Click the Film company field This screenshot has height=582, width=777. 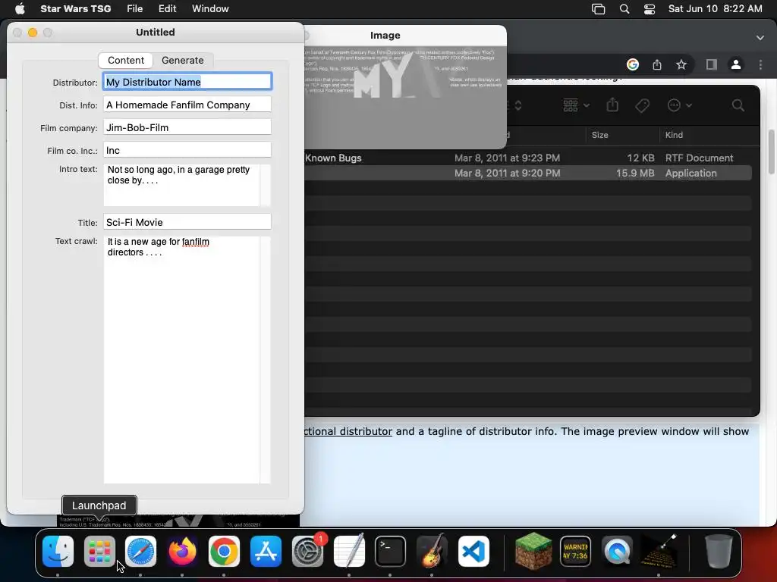187,127
